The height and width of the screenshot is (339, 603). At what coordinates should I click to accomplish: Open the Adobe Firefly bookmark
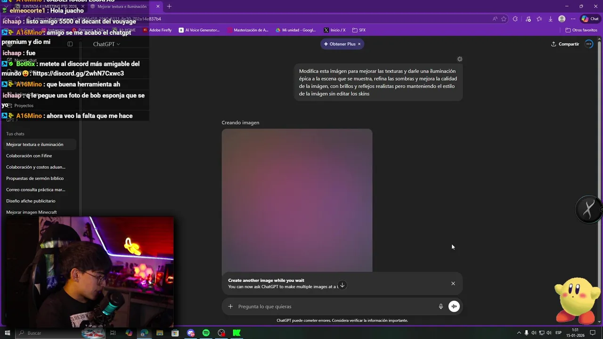(157, 30)
